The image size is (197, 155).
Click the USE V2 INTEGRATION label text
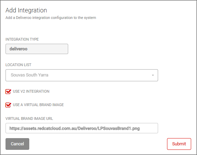(31, 91)
